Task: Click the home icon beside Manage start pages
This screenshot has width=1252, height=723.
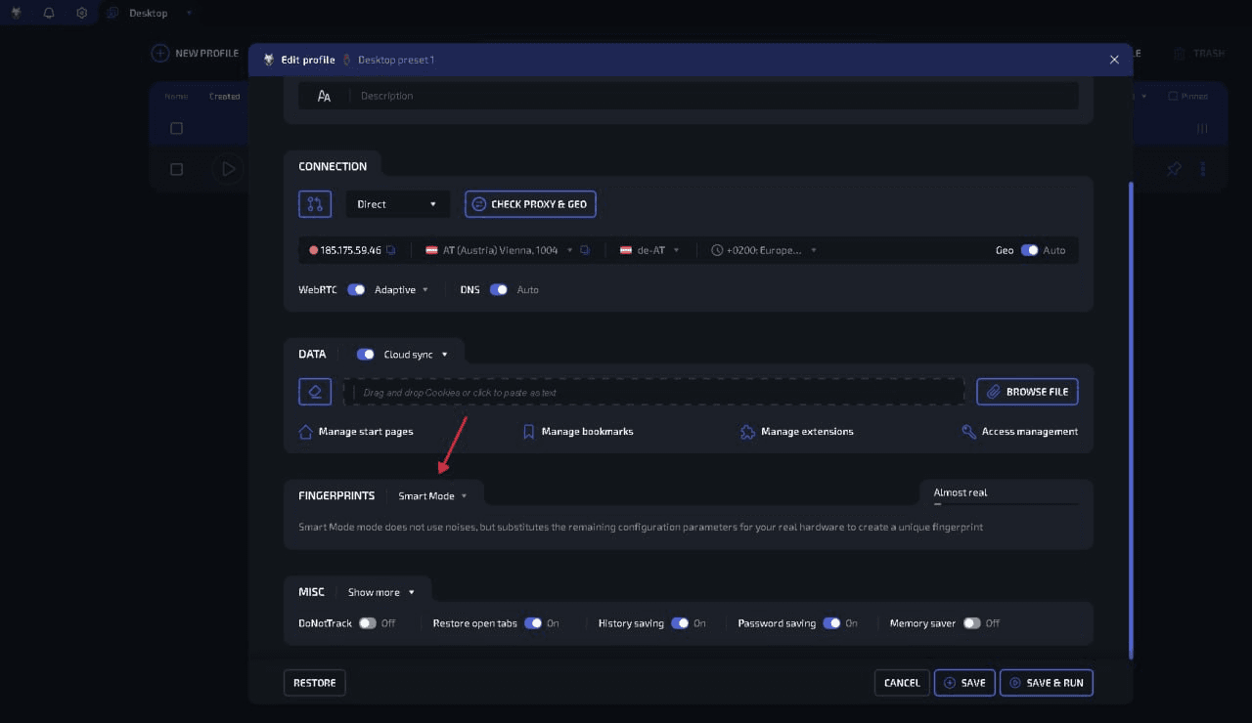Action: click(306, 431)
